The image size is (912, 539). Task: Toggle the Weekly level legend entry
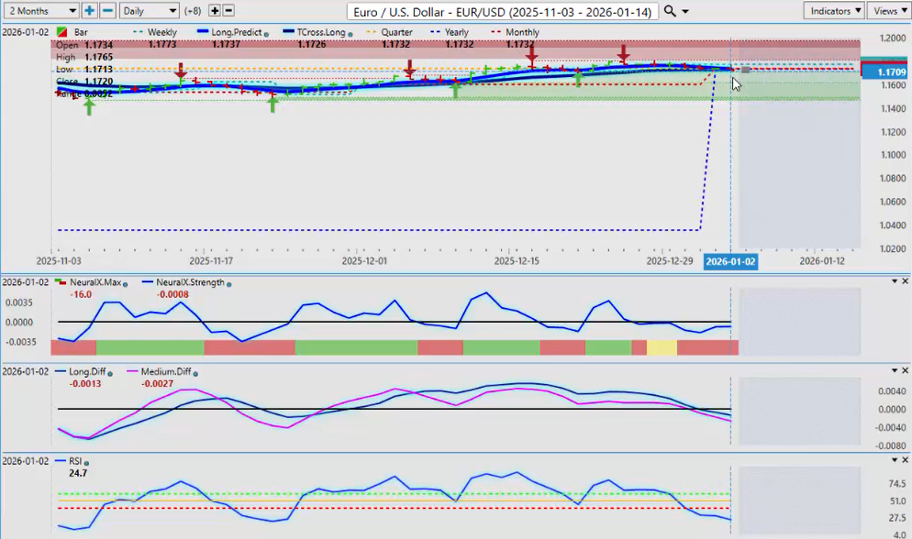point(161,32)
